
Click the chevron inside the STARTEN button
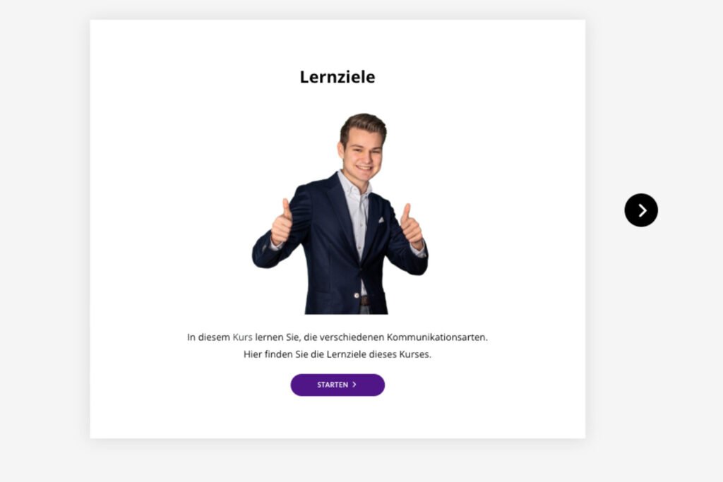point(354,385)
